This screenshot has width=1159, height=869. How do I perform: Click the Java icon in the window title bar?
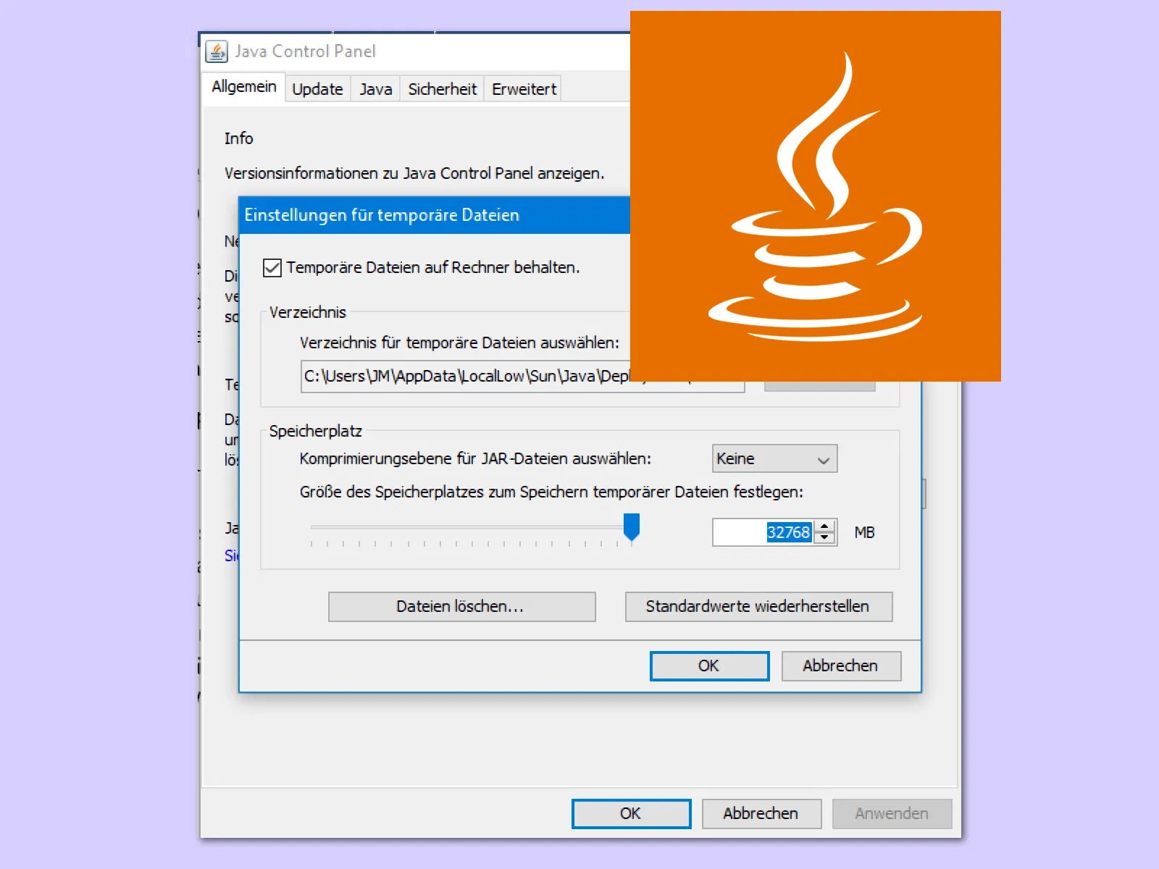217,51
